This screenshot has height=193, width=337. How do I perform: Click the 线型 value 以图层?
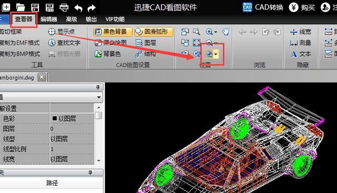click(72, 139)
